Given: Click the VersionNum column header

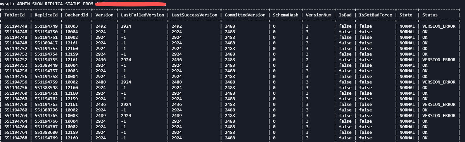Looking at the screenshot, I should point(318,15).
